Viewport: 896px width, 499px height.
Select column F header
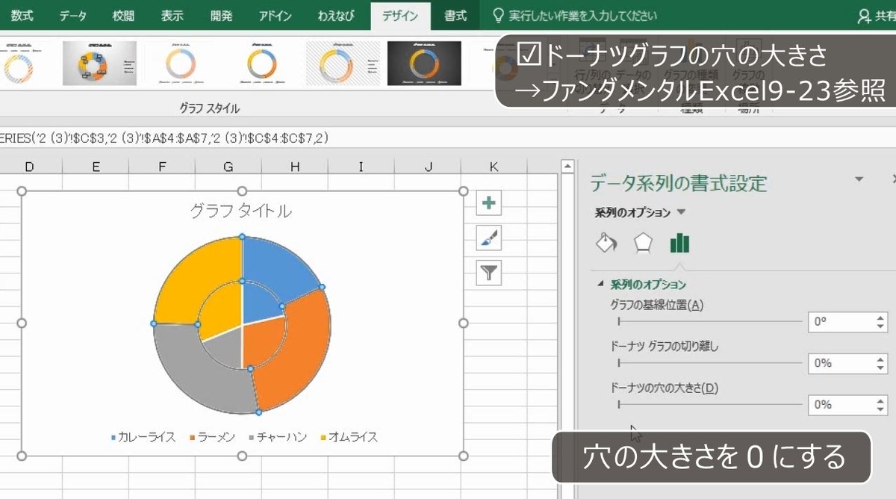[162, 167]
